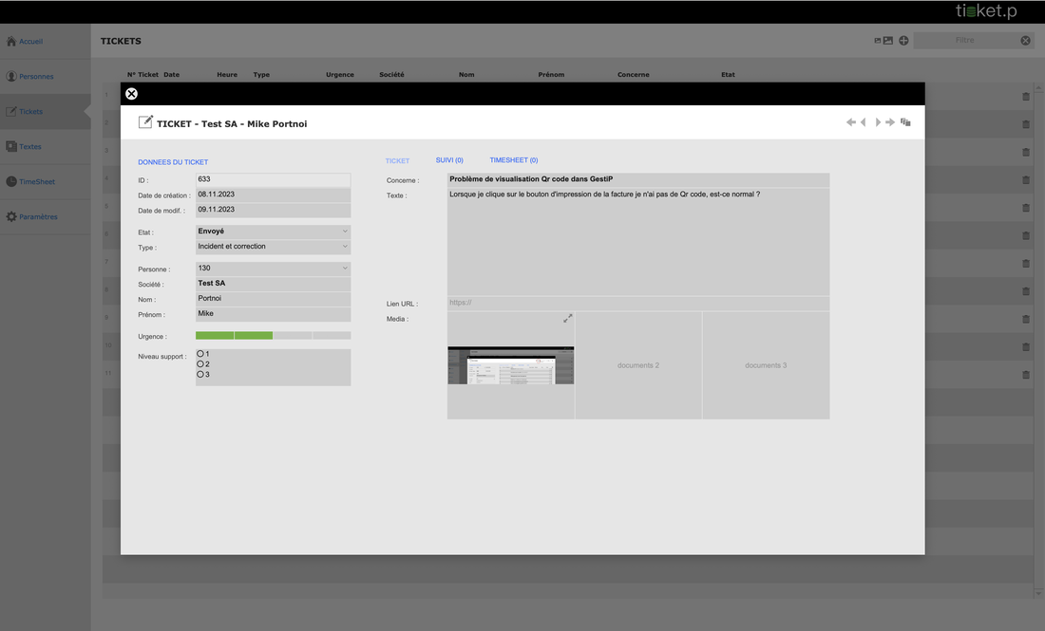Image resolution: width=1045 pixels, height=631 pixels.
Task: Click the ticket edit pencil icon
Action: (x=145, y=122)
